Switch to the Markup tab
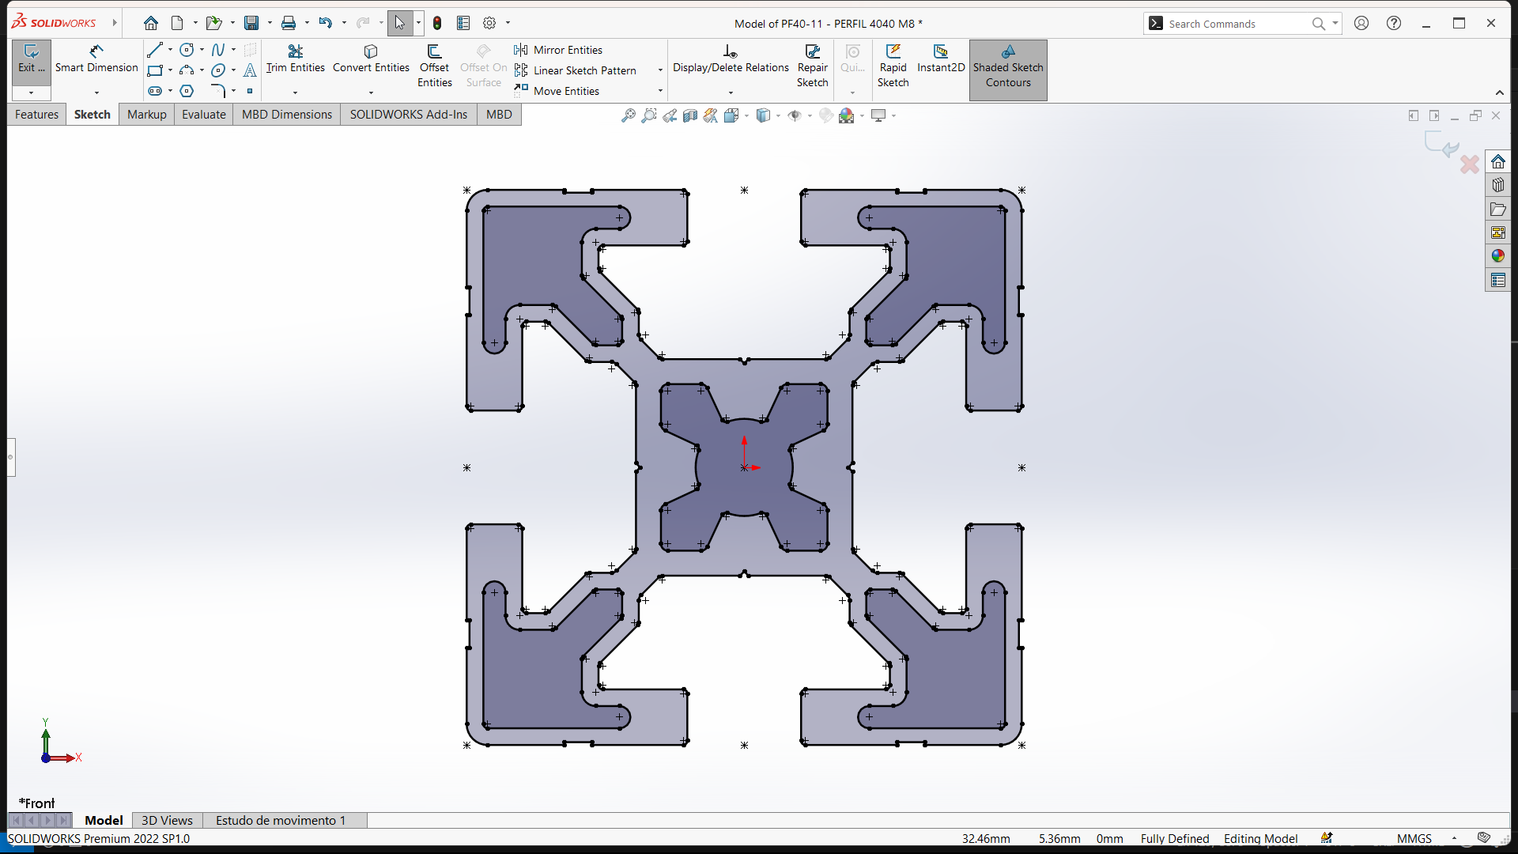 coord(147,115)
